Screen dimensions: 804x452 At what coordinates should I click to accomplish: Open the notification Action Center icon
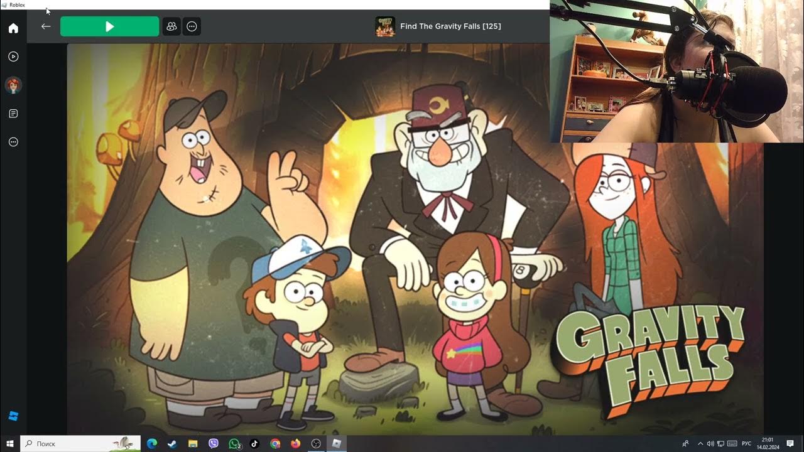pos(790,444)
